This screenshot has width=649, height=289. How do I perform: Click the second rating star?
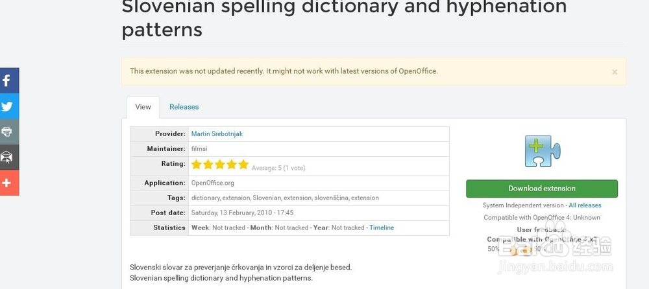[x=208, y=165]
